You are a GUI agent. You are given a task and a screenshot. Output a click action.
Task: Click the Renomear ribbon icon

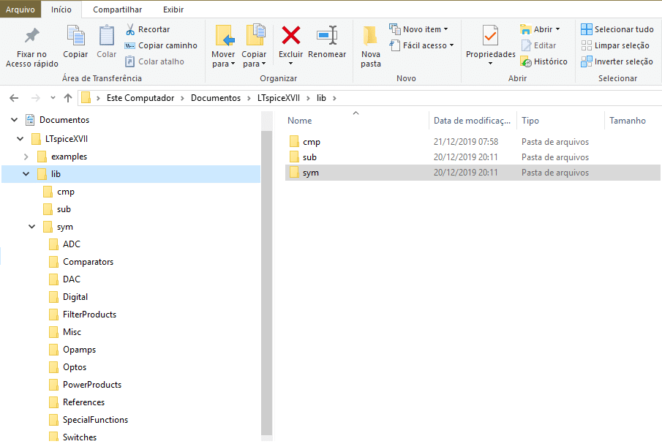[327, 35]
